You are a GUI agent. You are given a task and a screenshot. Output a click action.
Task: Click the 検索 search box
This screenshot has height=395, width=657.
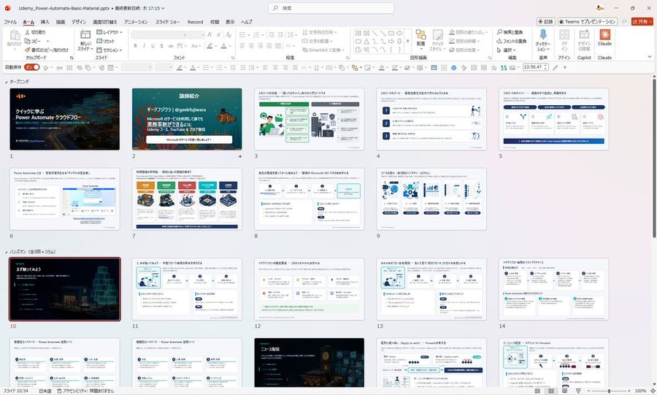[x=331, y=8]
